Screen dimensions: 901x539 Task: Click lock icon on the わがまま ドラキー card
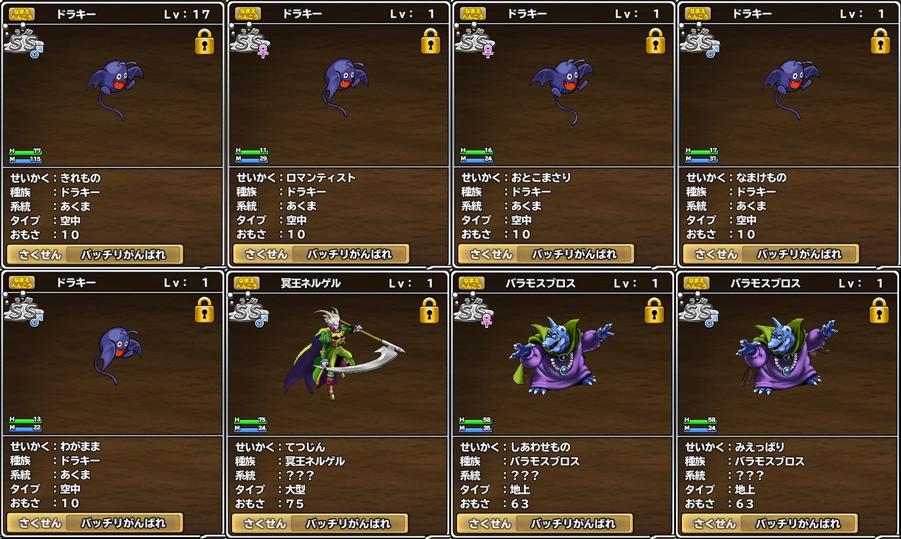[x=205, y=310]
